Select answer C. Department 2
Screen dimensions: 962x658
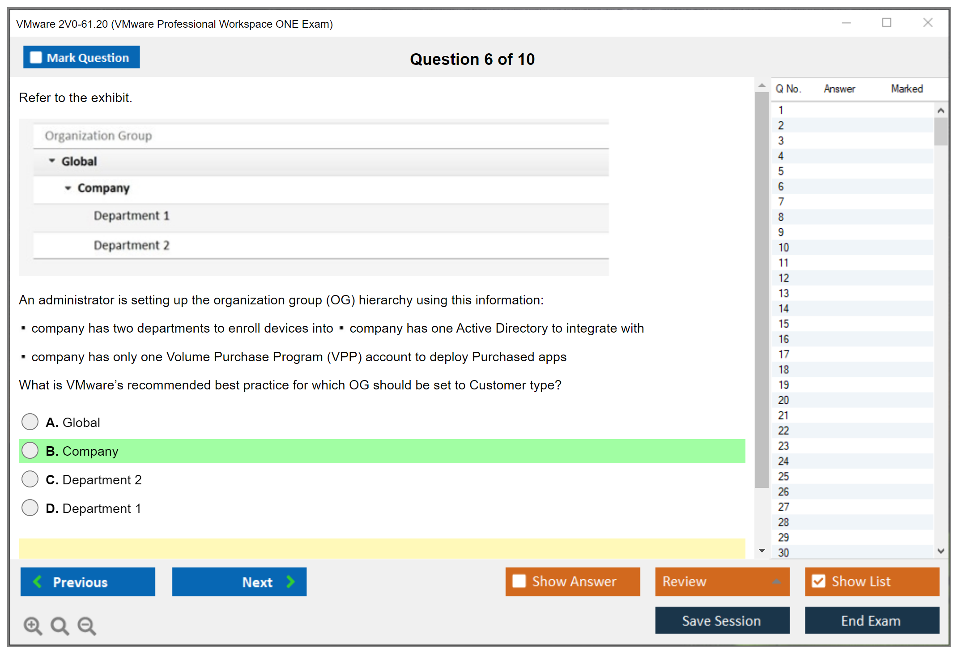(x=30, y=479)
